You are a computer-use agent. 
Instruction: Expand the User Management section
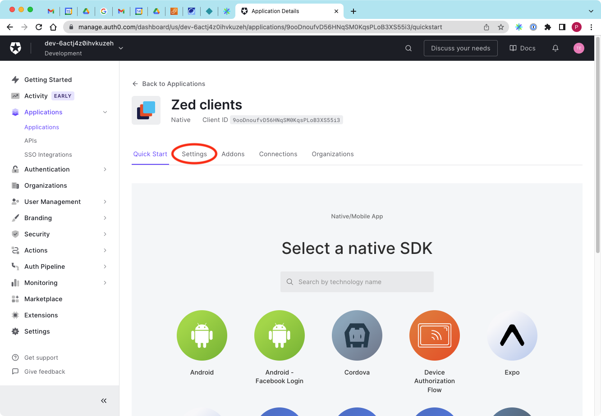[105, 202]
